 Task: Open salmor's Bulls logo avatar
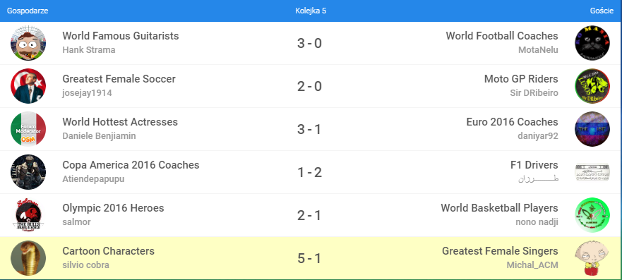[x=28, y=215]
